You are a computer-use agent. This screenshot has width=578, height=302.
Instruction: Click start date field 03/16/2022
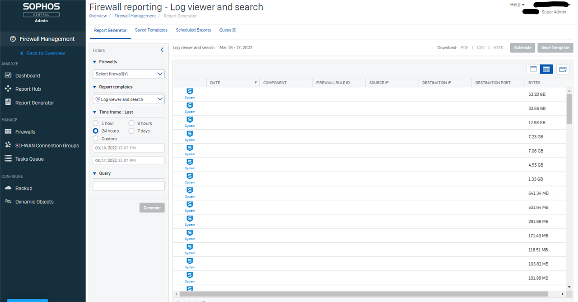(129, 148)
